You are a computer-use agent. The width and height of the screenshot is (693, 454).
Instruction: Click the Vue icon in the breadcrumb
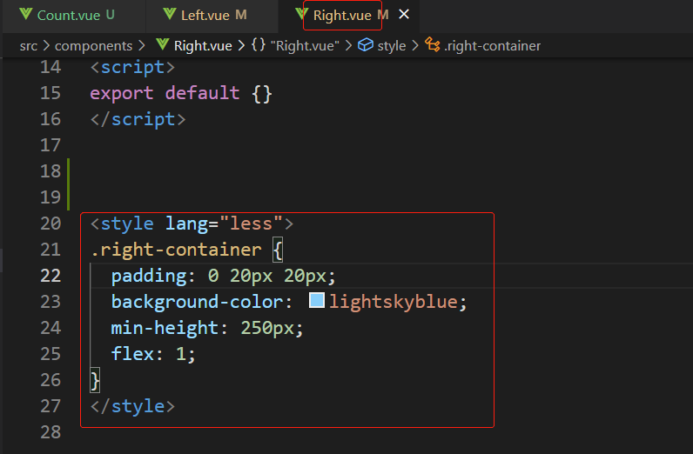point(163,44)
